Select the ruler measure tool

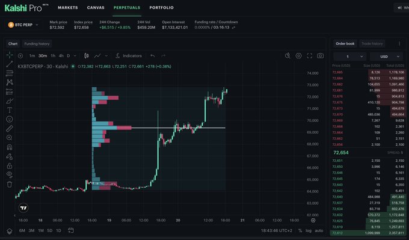[10, 128]
